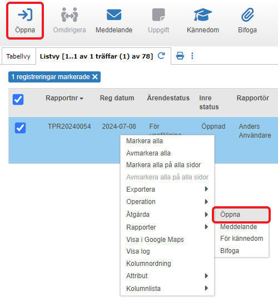Click Öppna in the Åtgärda submenu
Screen dimensions: 278x301
(x=241, y=215)
